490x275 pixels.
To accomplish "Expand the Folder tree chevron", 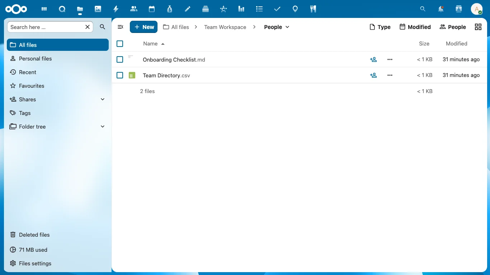I will [x=103, y=126].
